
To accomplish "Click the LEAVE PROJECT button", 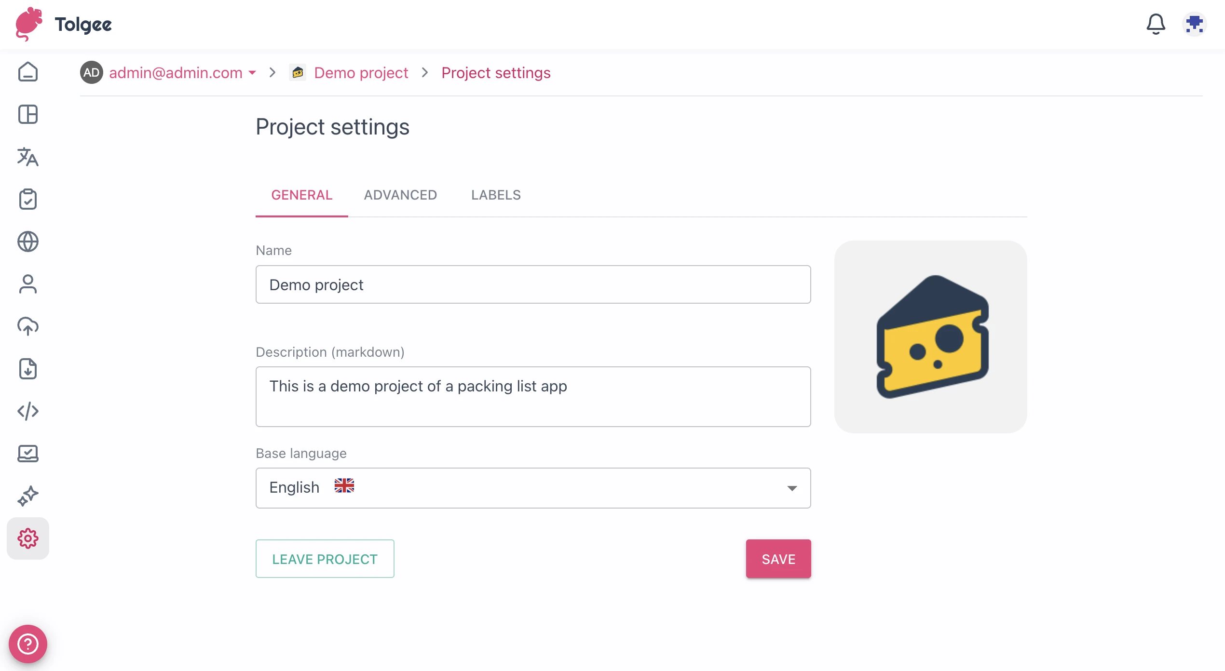I will (x=325, y=559).
